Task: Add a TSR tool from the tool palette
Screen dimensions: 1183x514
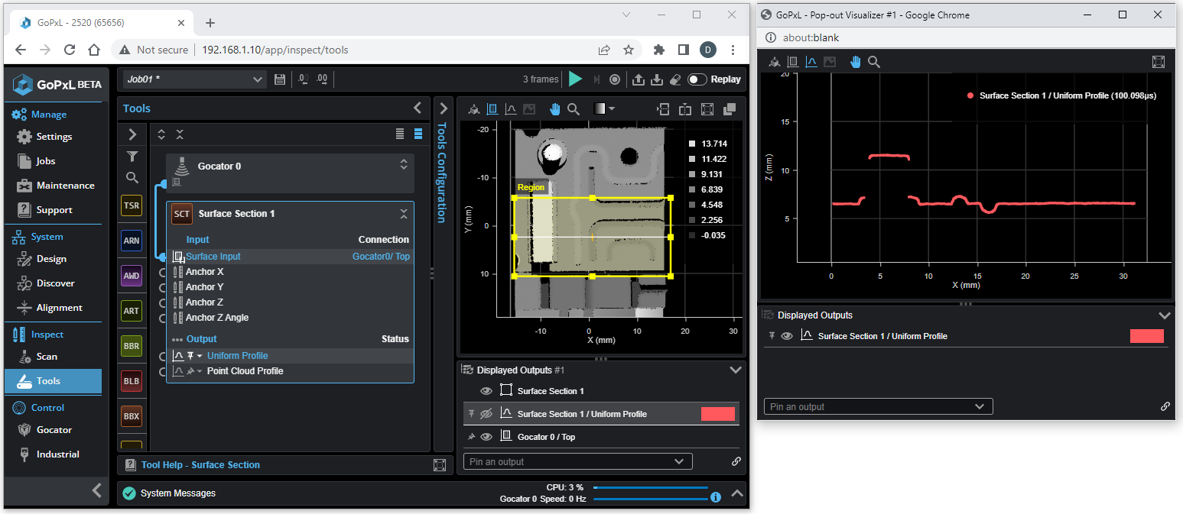Action: point(132,205)
